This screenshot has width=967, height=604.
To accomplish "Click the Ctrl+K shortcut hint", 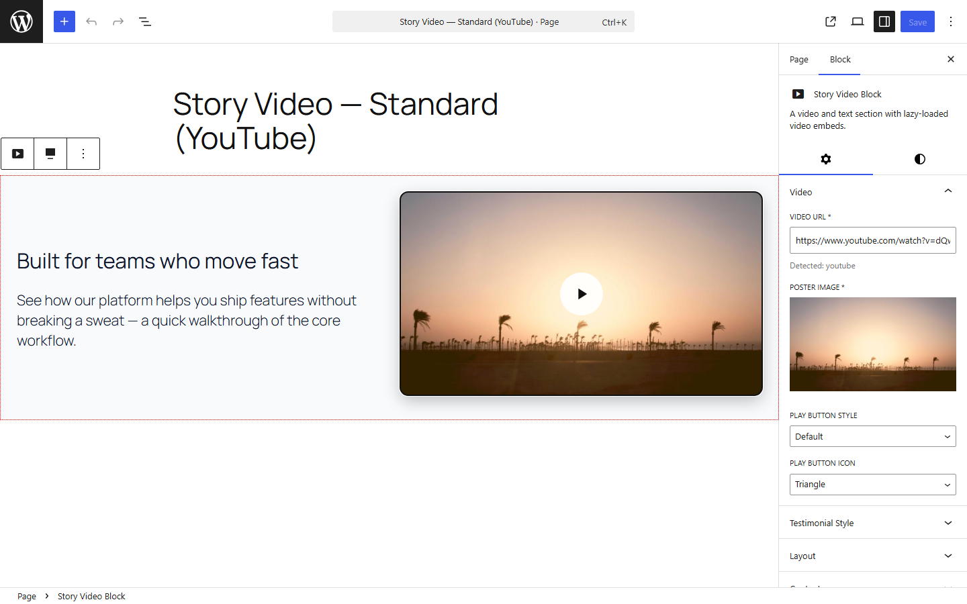I will 614,22.
